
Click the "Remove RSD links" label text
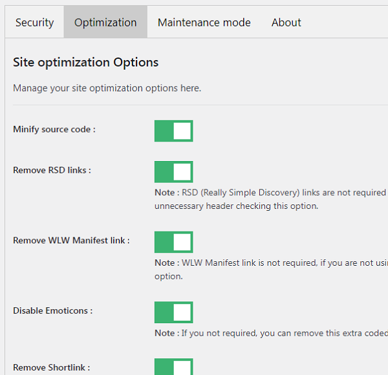pos(52,171)
